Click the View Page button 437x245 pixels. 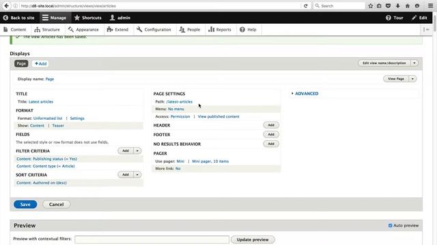396,79
